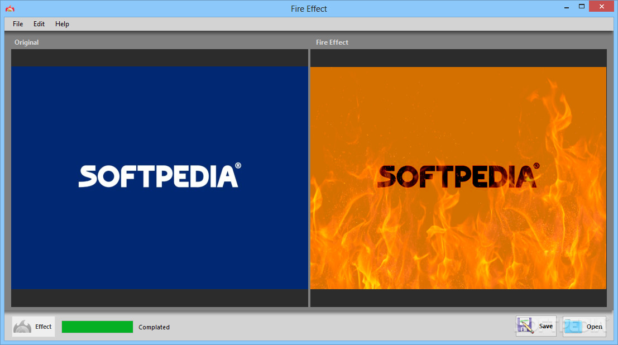Click the Save button label

pyautogui.click(x=545, y=326)
